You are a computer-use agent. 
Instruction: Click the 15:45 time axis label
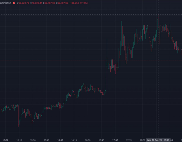tap(47, 140)
